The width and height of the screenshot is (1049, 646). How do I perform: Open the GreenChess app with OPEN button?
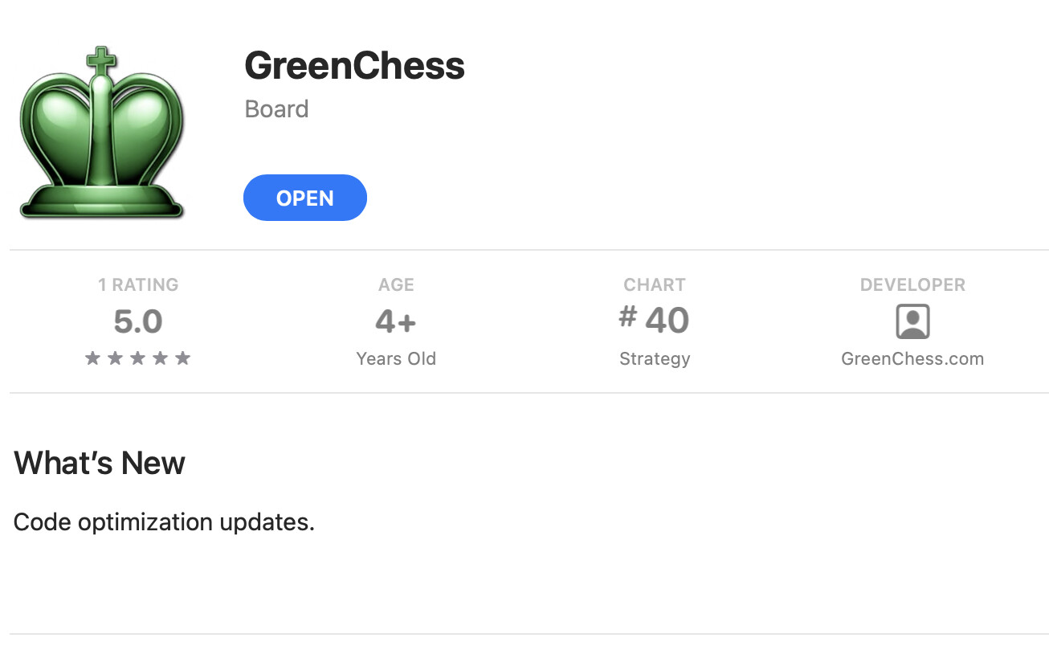(305, 198)
